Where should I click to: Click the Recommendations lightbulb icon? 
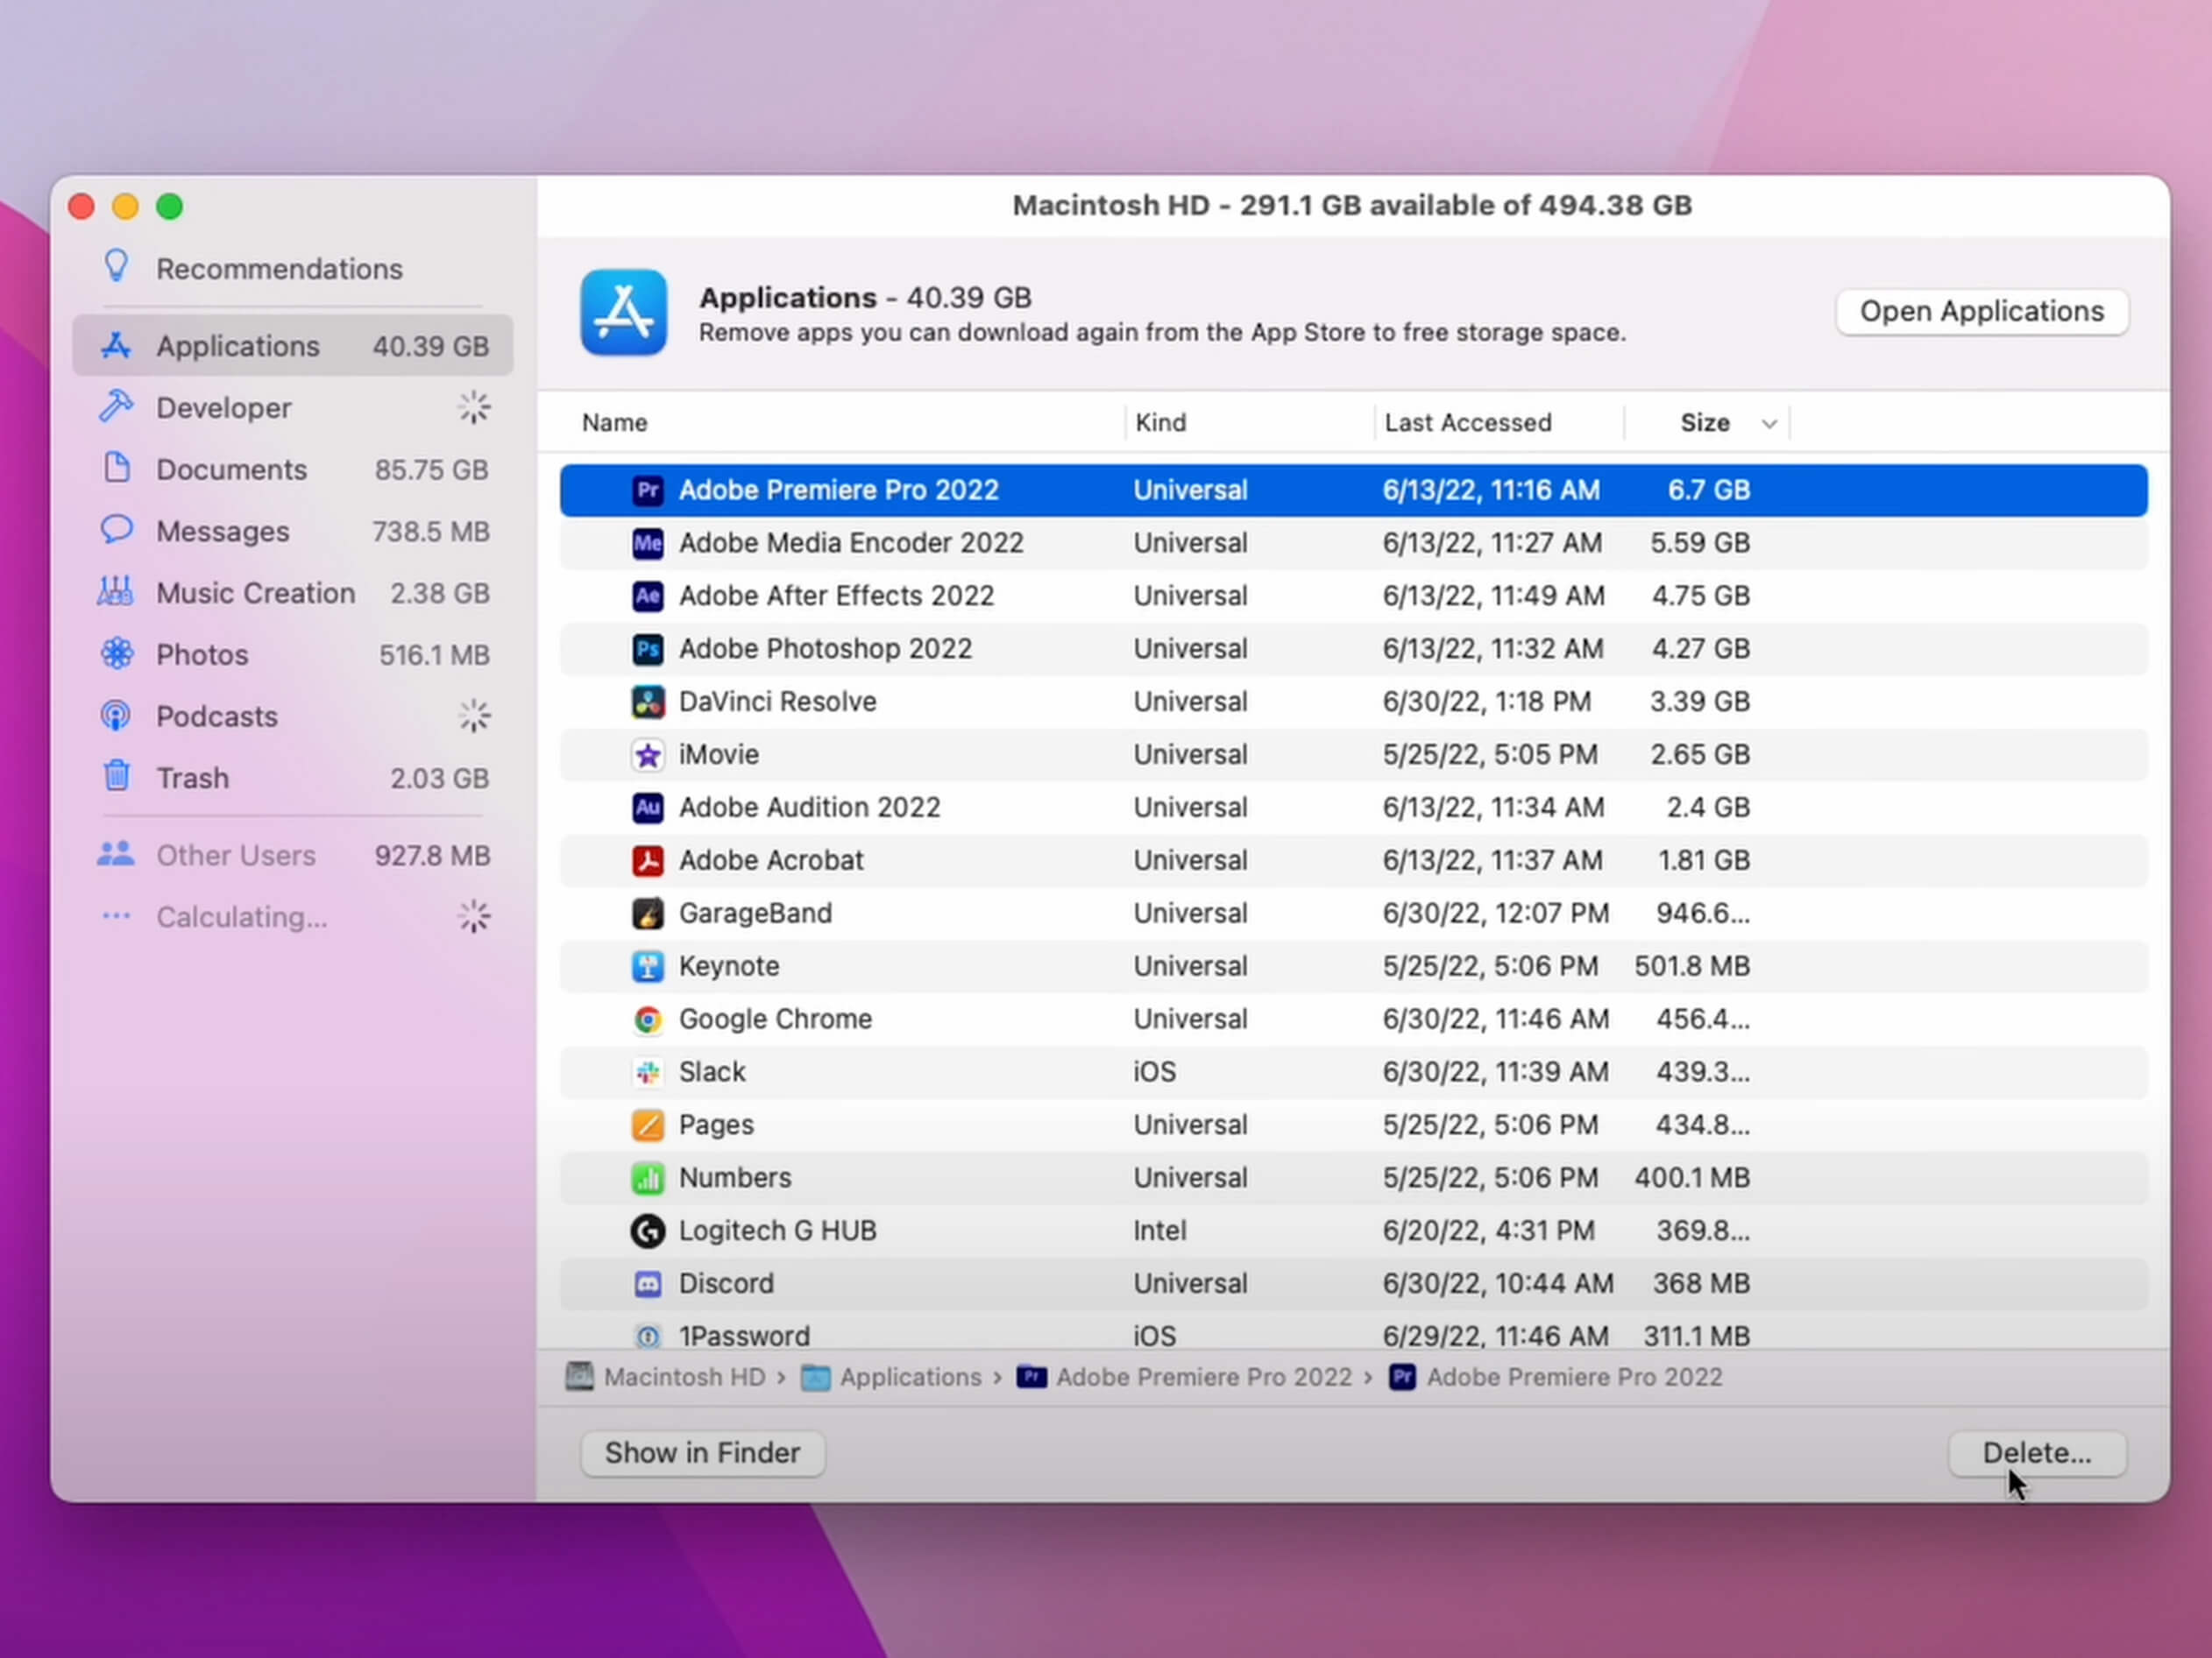coord(117,266)
